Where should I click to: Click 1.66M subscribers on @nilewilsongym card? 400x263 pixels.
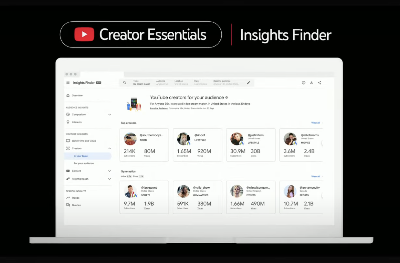click(237, 204)
